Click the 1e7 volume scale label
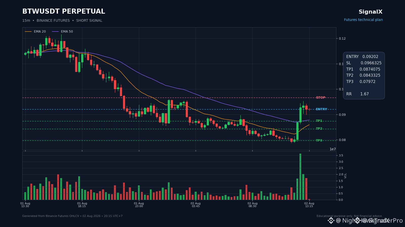Screen dimensions: 405x227 pos(333,149)
